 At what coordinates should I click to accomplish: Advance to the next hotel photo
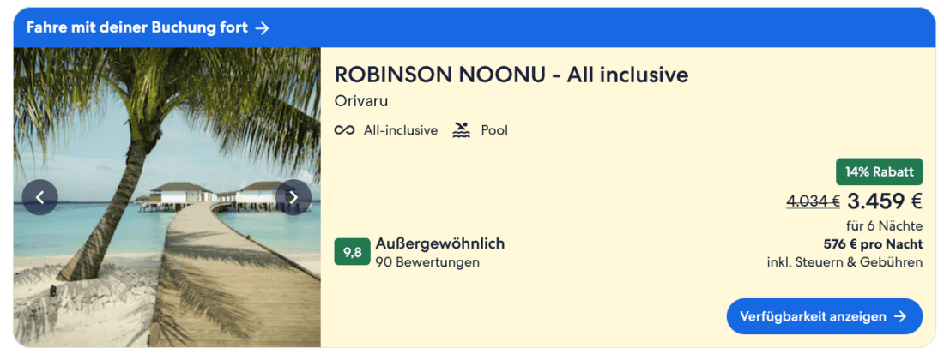click(x=293, y=197)
